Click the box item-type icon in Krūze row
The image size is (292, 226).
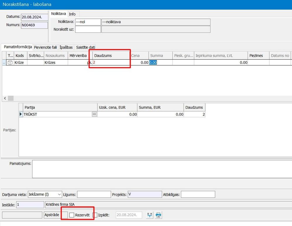[x=10, y=63]
